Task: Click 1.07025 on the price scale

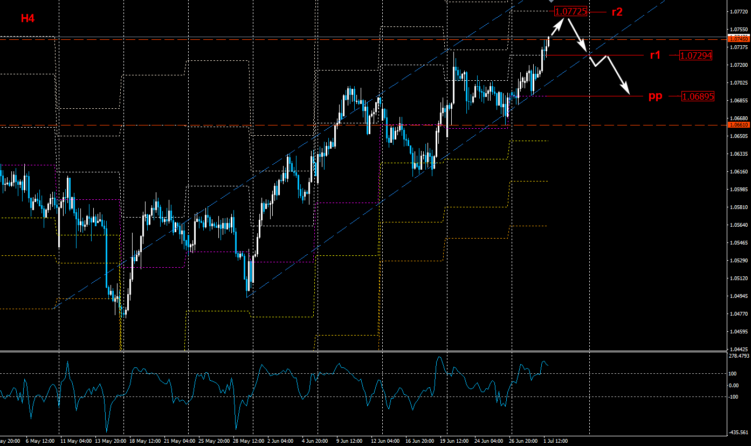Action: coord(739,82)
